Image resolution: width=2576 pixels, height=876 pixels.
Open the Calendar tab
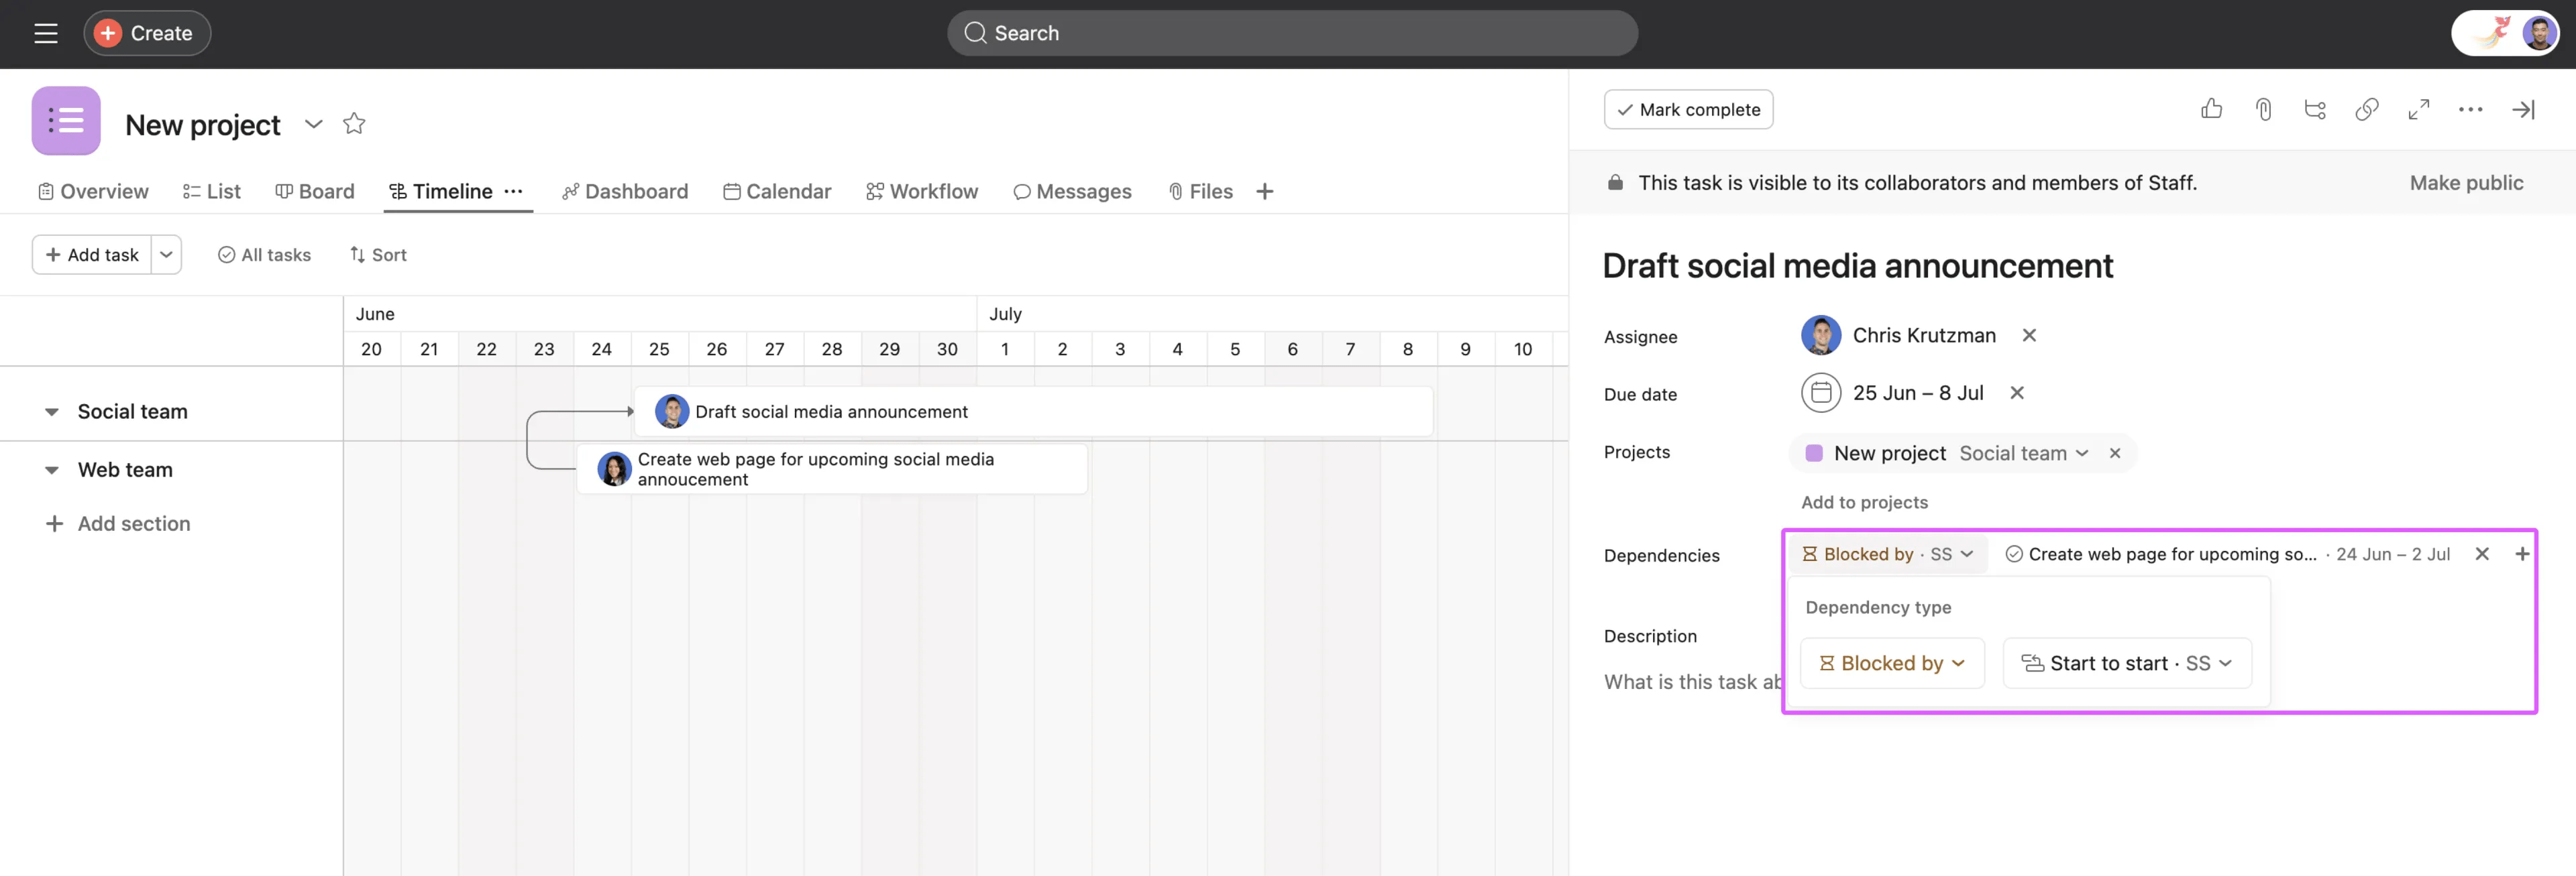[777, 191]
